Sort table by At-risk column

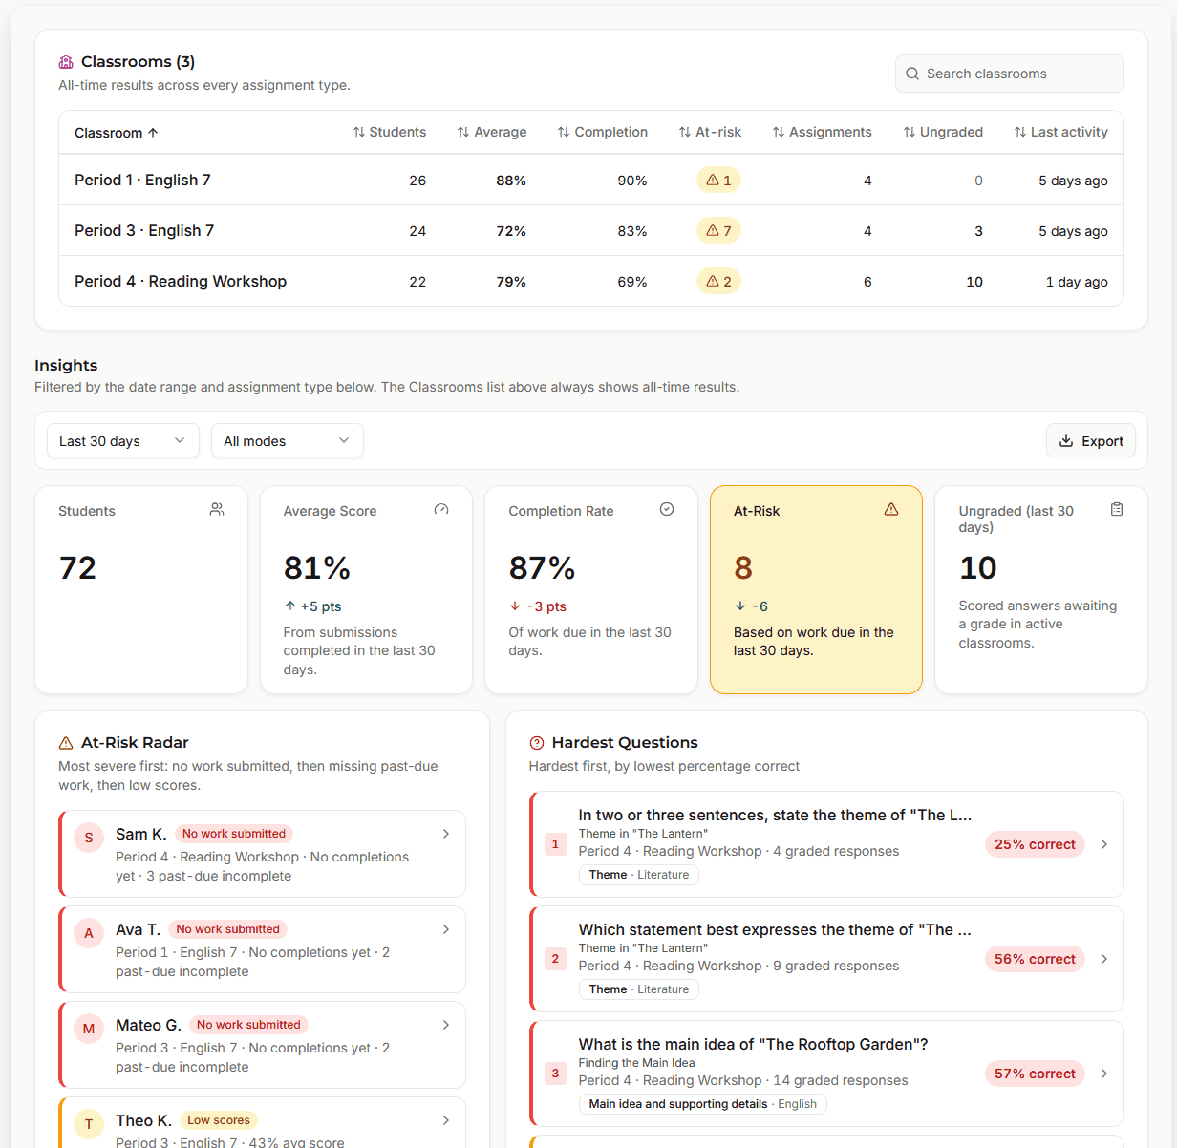(x=710, y=132)
